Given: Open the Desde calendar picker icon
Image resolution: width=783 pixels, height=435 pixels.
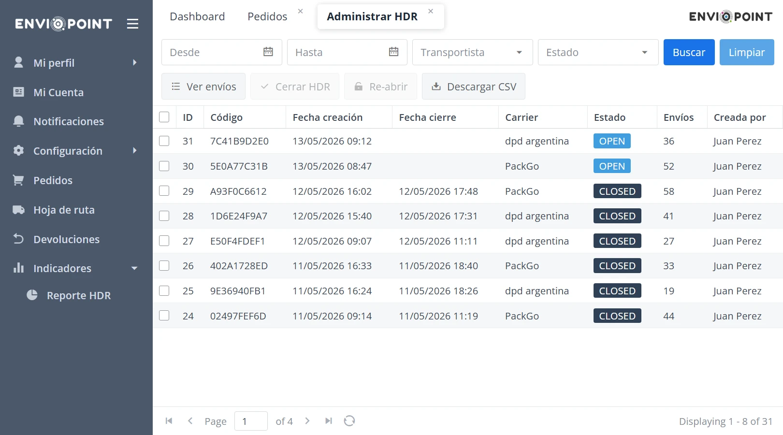Looking at the screenshot, I should [268, 52].
